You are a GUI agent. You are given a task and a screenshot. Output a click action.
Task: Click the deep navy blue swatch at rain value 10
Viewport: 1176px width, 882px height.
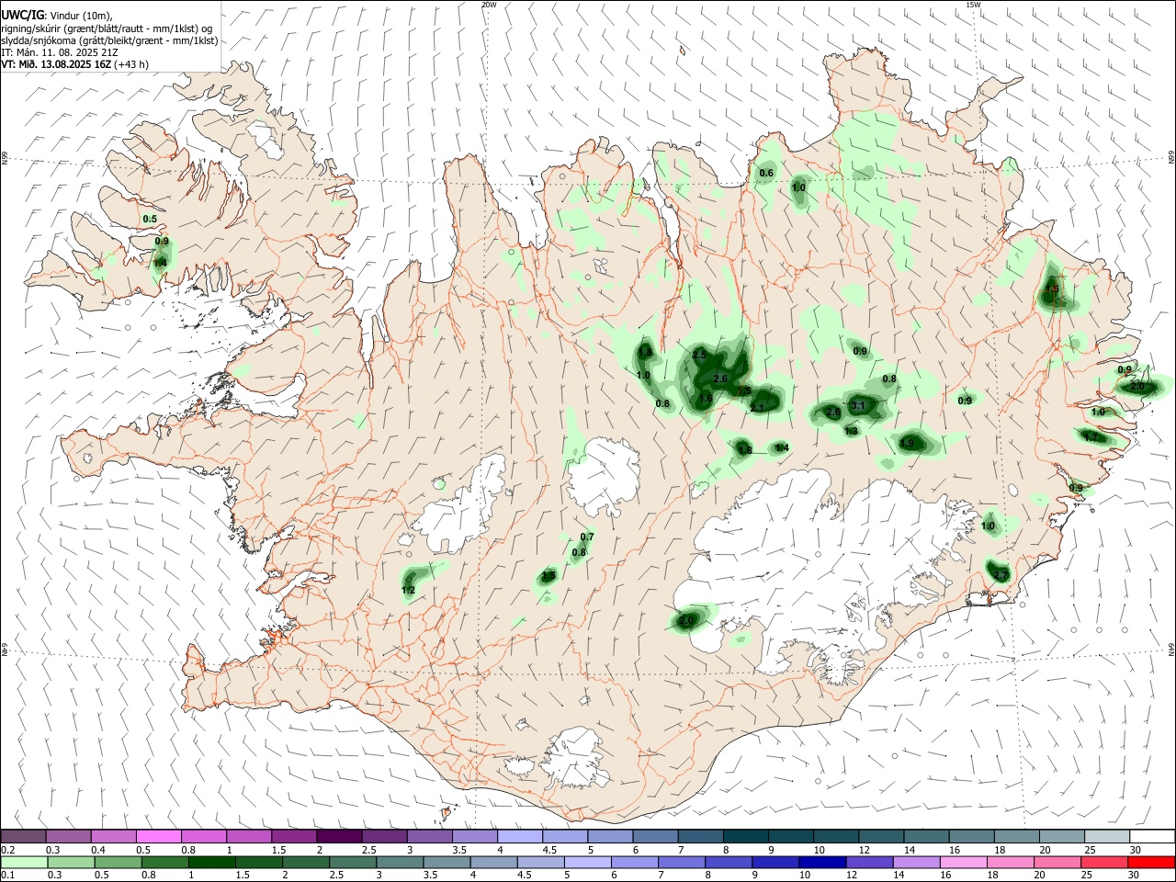[x=821, y=862]
